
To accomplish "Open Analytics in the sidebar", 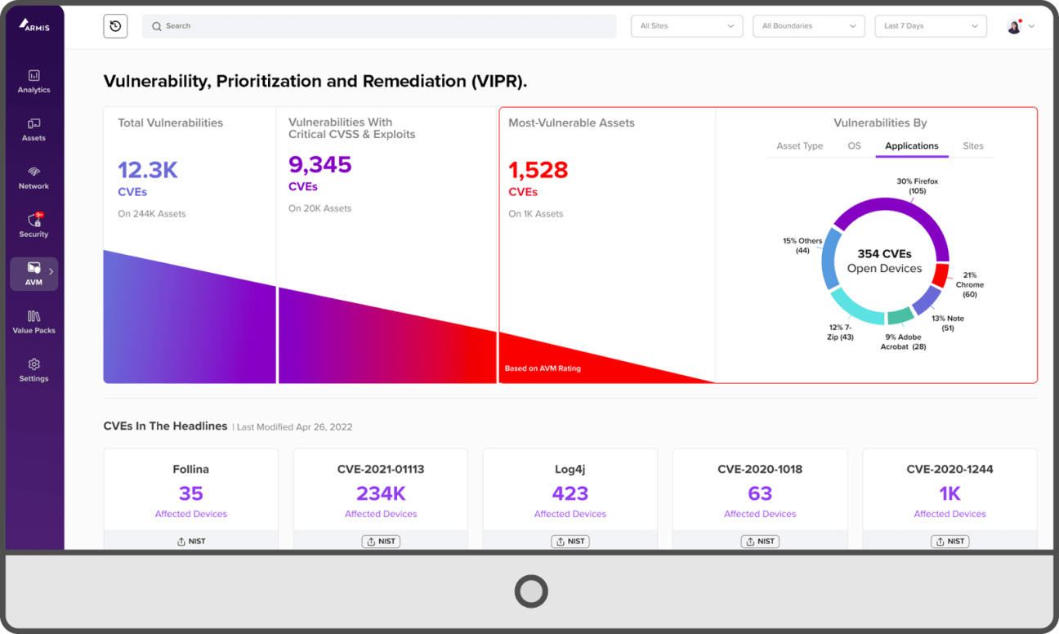I will point(34,81).
